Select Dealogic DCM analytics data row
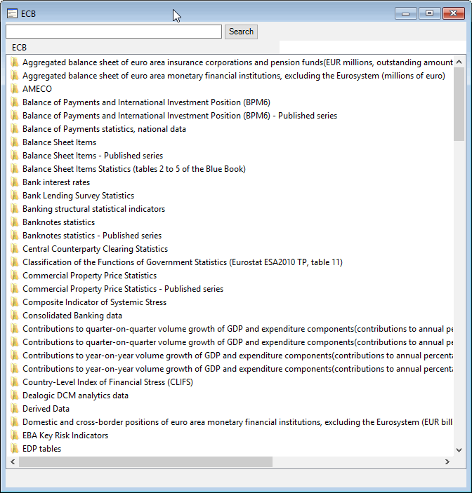This screenshot has width=472, height=493. (x=75, y=396)
